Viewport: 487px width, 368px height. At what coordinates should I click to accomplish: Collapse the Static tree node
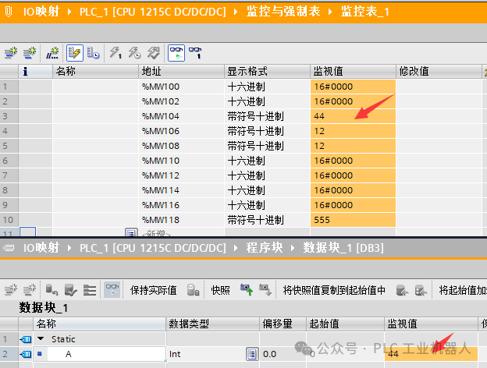tap(41, 339)
